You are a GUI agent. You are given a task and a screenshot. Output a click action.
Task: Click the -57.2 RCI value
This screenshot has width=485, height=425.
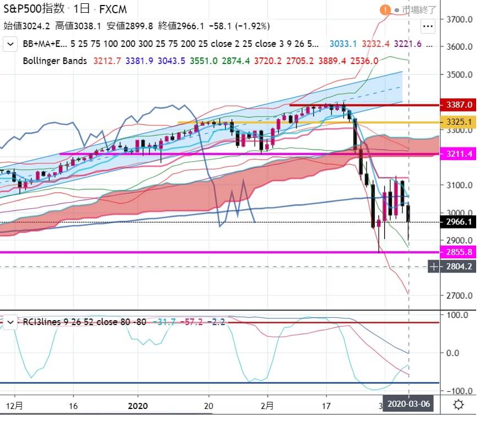191,322
